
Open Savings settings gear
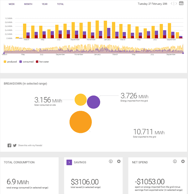(119, 161)
